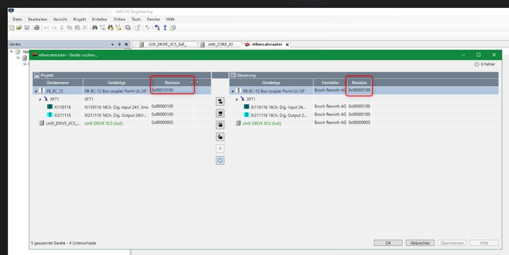Collapse the XF71 node in the Projekt tree
The image size is (509, 255).
click(x=40, y=99)
